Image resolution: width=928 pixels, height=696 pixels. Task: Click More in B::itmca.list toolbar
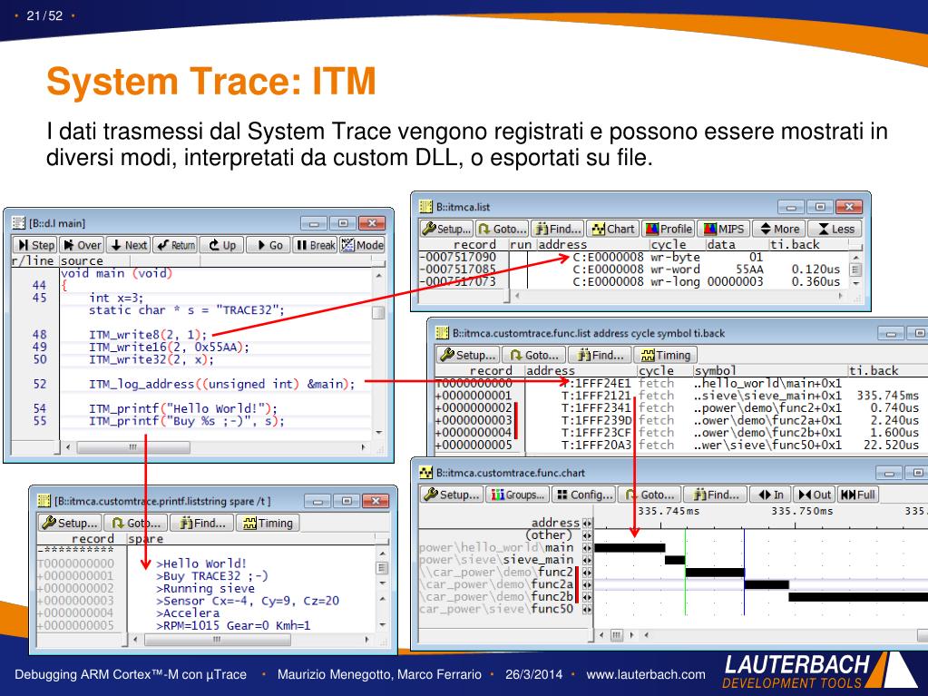click(x=779, y=229)
